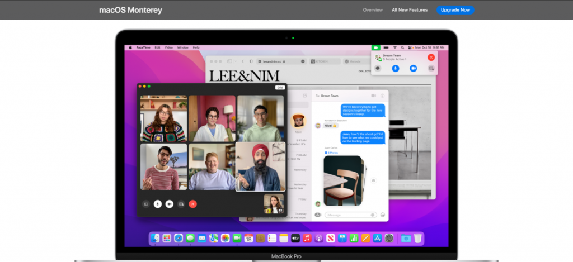Open News app in the Dock
The image size is (573, 262).
point(330,239)
